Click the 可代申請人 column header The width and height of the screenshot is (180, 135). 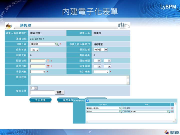click(x=104, y=104)
